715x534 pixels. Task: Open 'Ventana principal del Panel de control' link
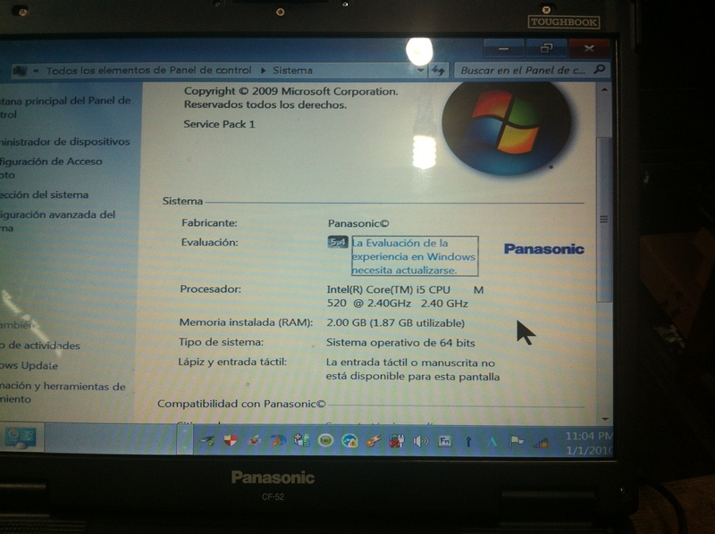click(x=64, y=107)
